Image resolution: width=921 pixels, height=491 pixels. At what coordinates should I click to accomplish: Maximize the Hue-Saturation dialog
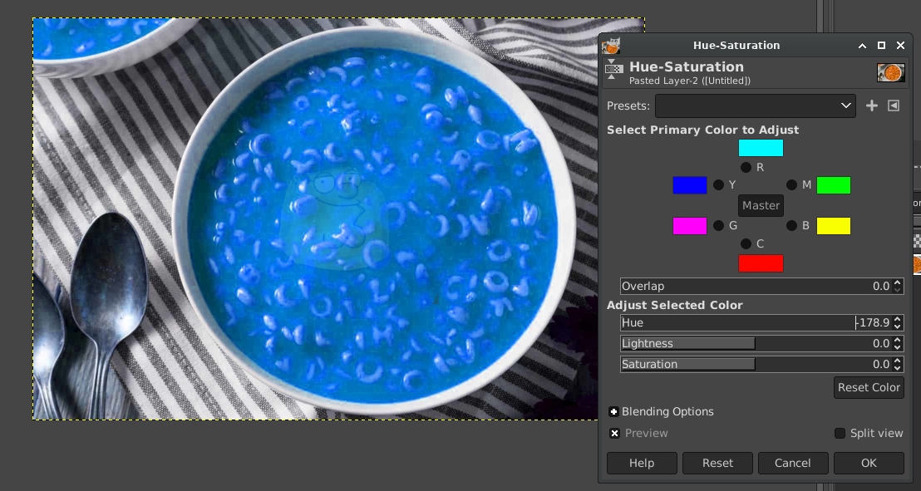click(x=881, y=45)
